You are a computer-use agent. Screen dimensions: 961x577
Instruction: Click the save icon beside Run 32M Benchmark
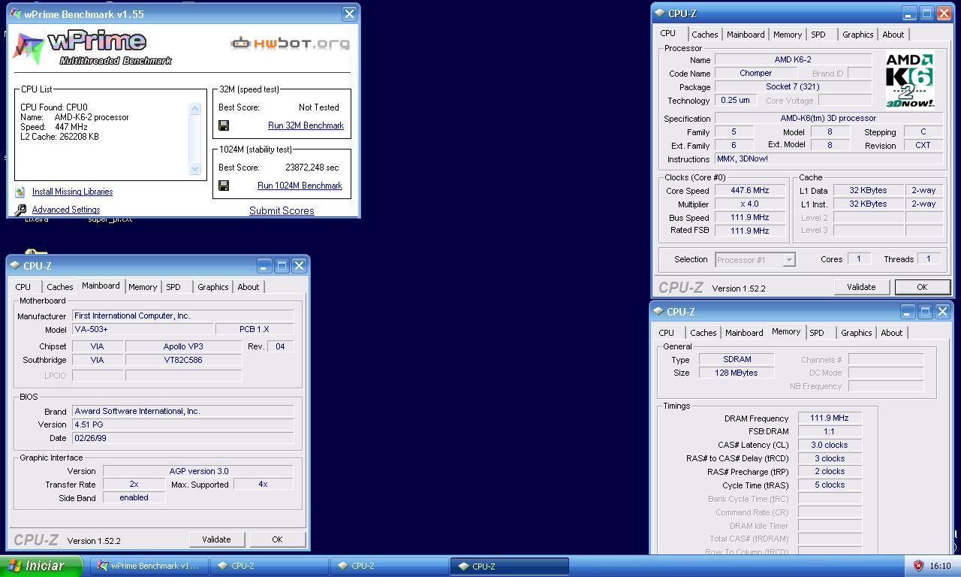(x=224, y=125)
